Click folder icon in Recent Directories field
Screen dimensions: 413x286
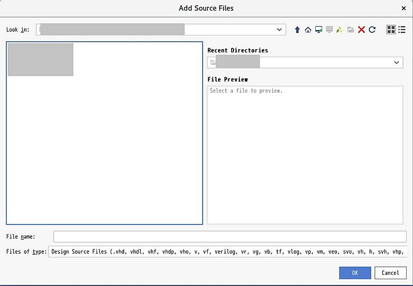tap(212, 62)
